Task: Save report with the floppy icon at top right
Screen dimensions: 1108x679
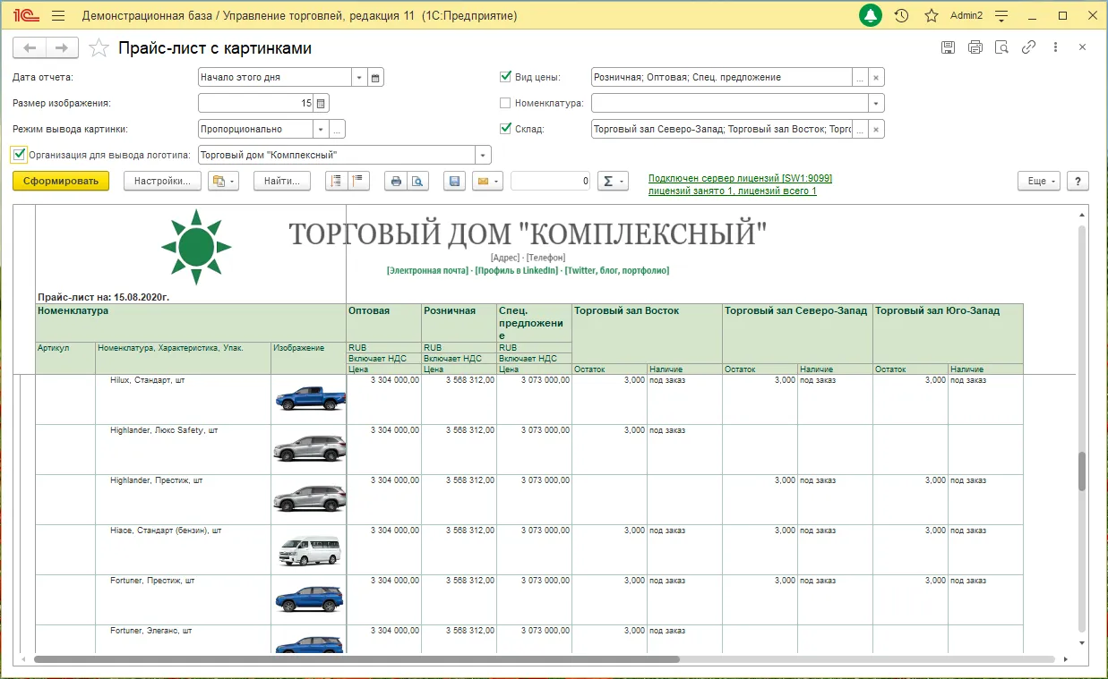Action: (x=948, y=47)
